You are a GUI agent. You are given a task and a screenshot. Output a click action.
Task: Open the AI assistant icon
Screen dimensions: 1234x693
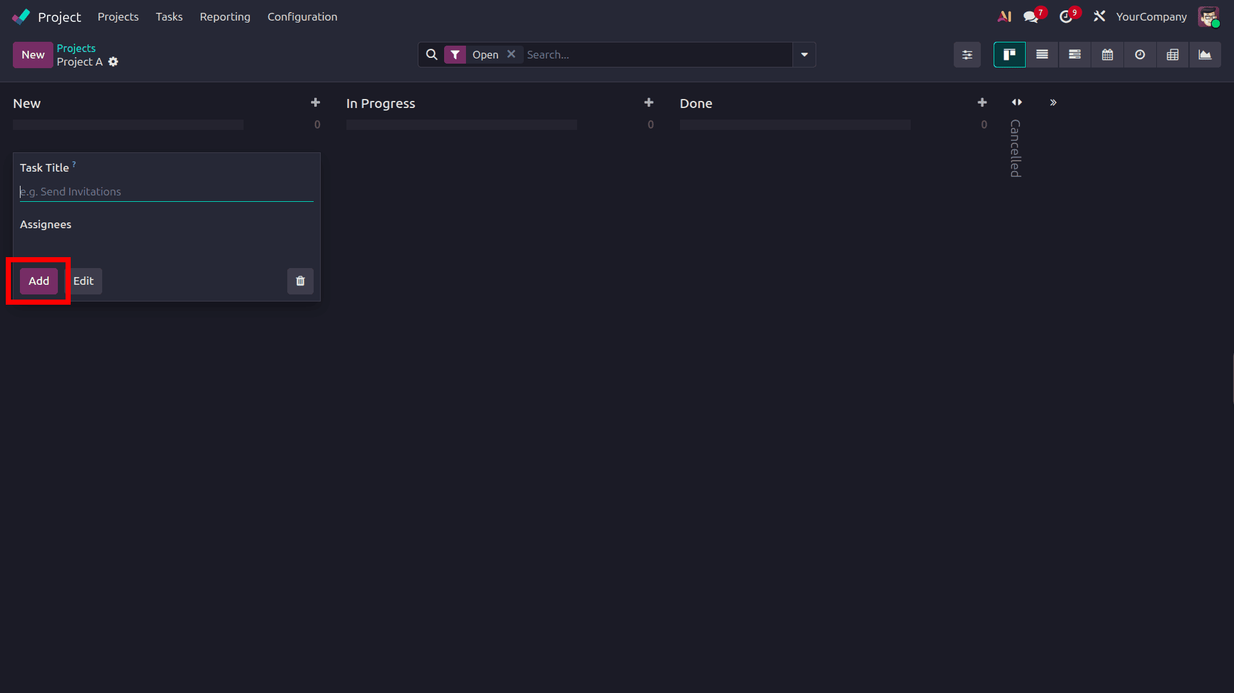1005,17
